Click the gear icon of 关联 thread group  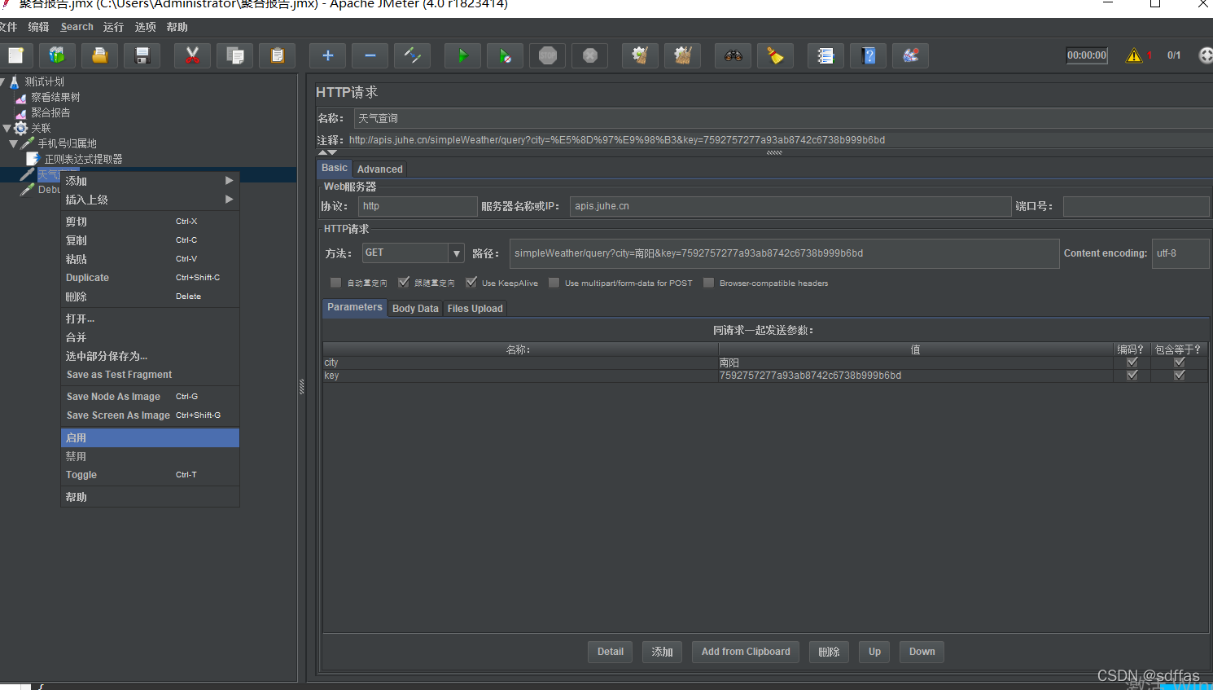pos(21,128)
